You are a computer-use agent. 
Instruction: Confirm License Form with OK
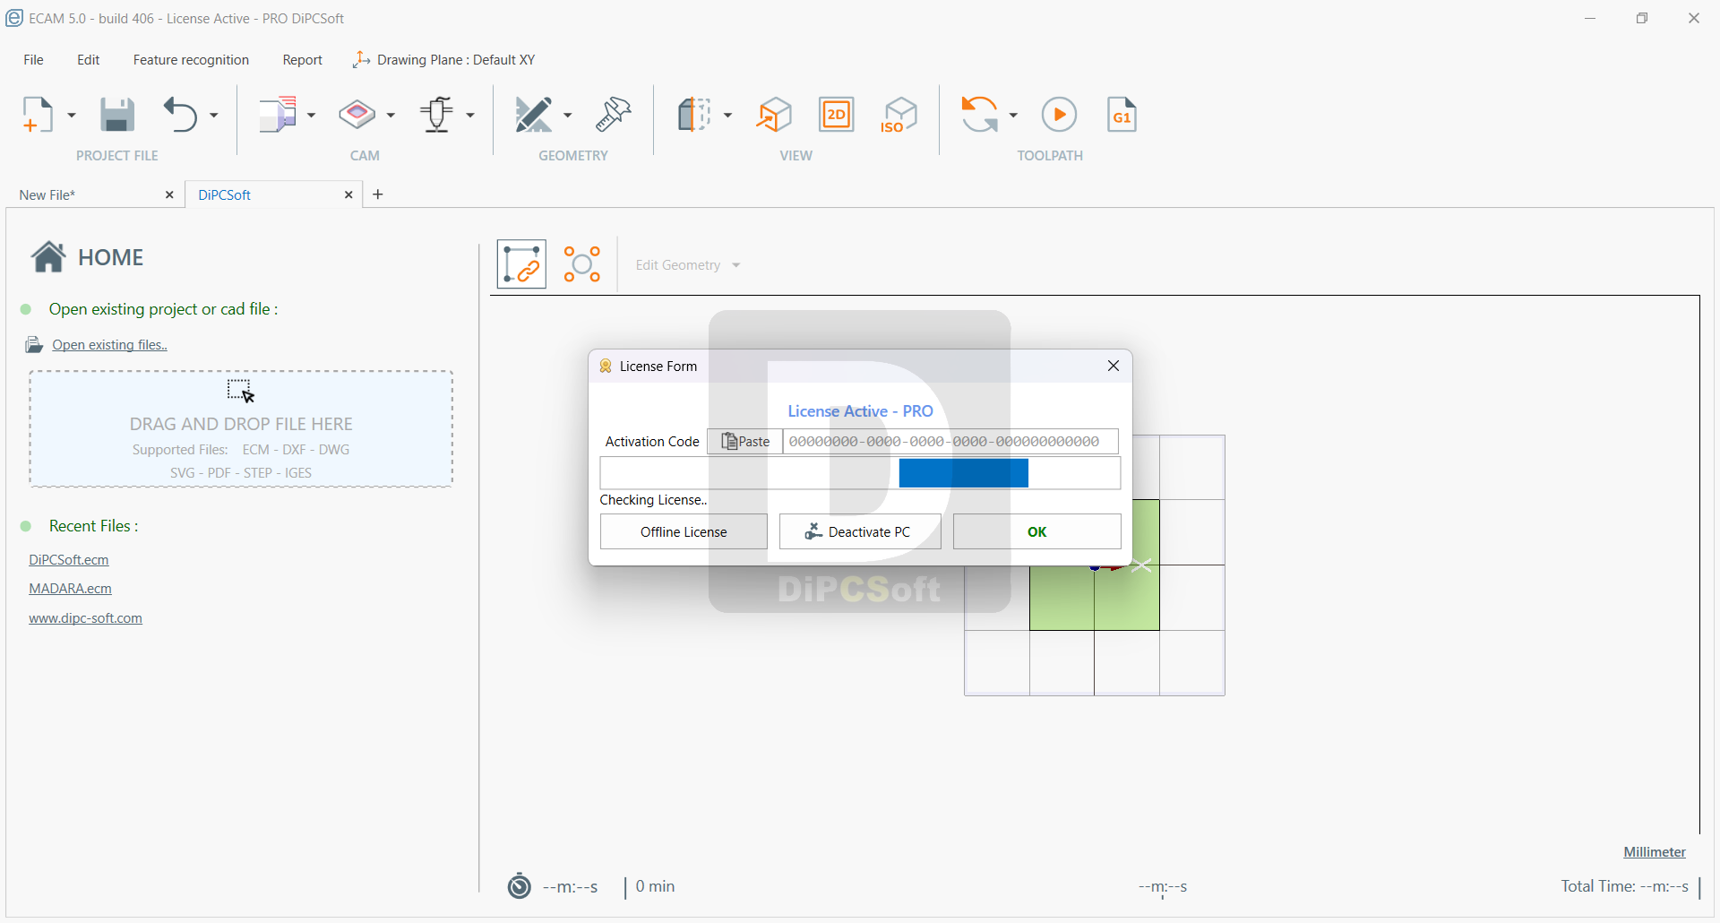[1037, 531]
